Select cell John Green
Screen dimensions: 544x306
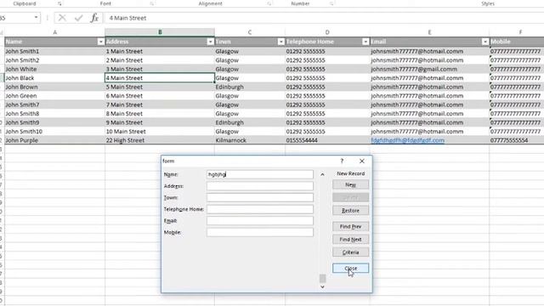point(54,96)
